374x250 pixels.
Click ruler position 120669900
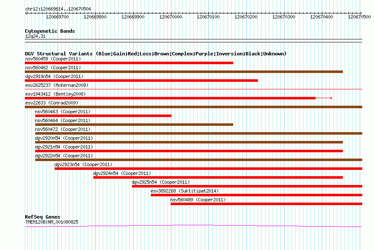pos(133,17)
